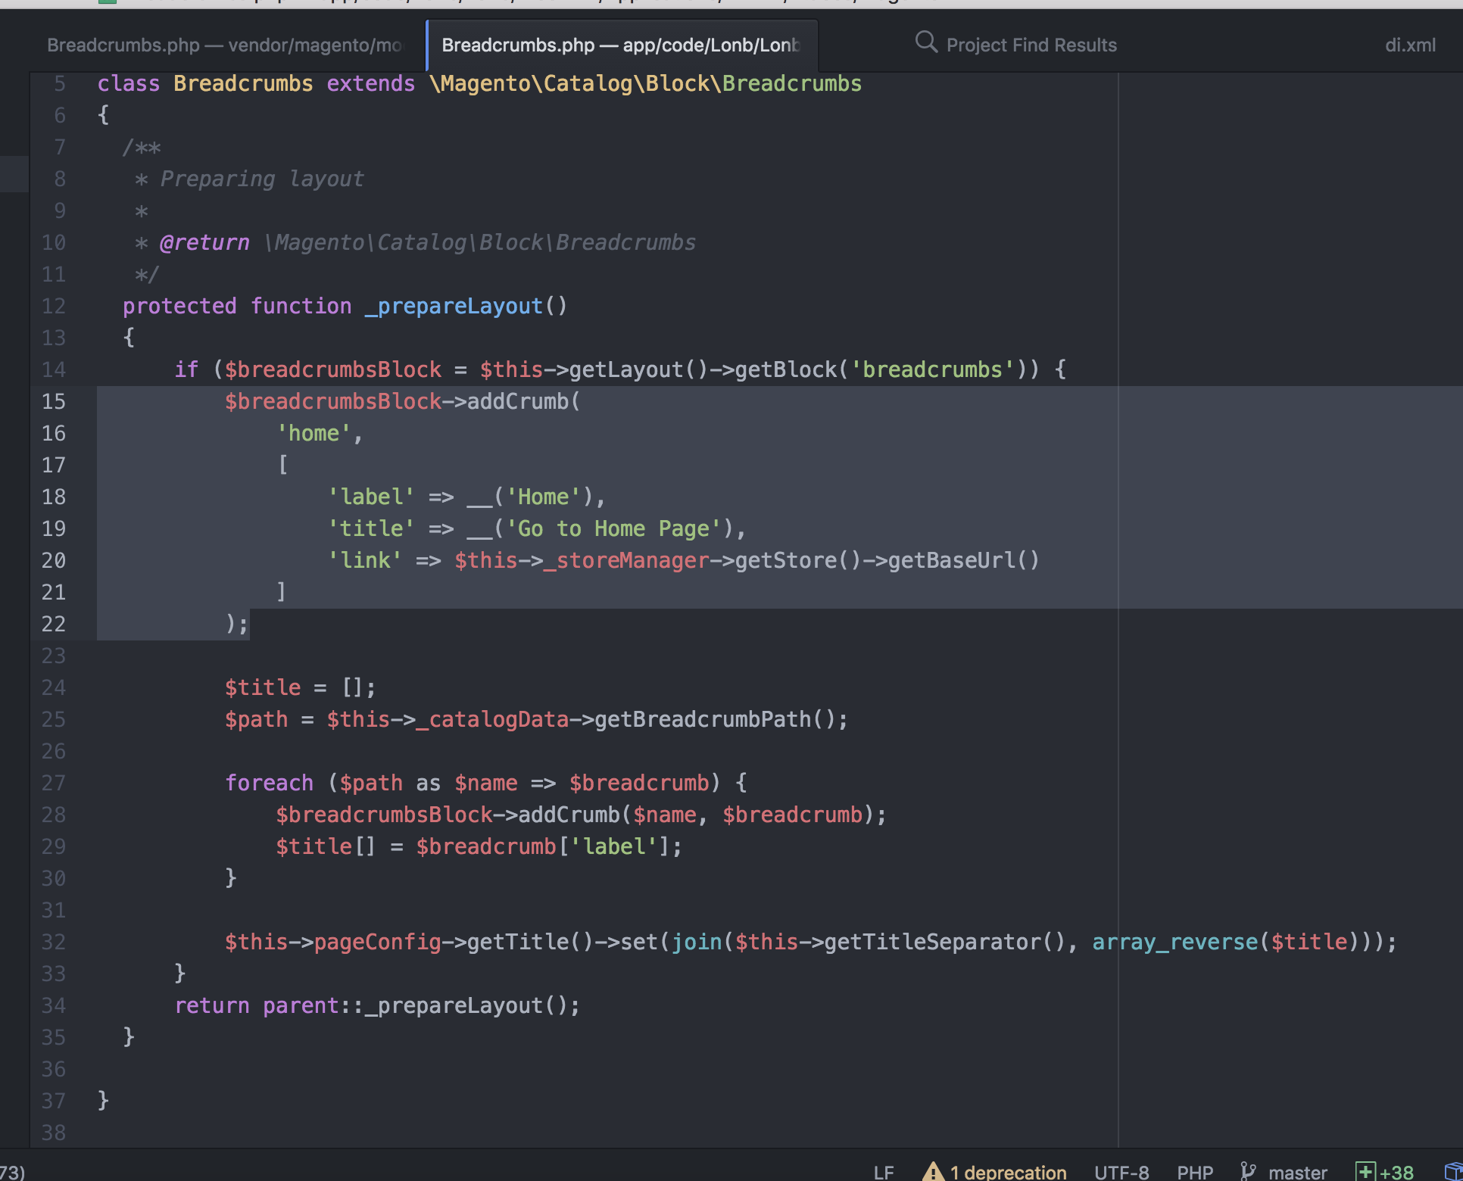Click $breadcrumb['label'] on line 29
Screen dimensions: 1463x1181
point(543,846)
